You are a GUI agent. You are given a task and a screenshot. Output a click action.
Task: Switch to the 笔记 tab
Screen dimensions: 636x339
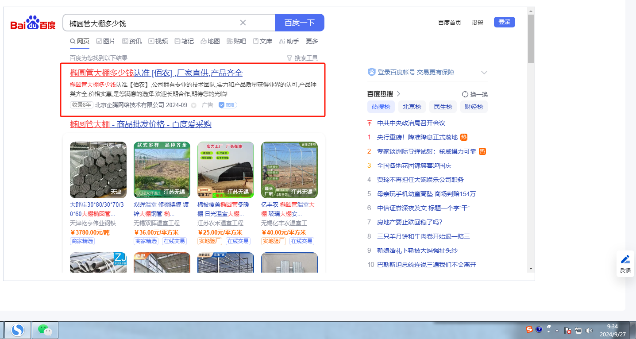tap(184, 41)
